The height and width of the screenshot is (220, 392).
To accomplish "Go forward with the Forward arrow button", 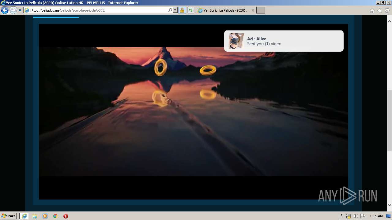I will 13,10.
